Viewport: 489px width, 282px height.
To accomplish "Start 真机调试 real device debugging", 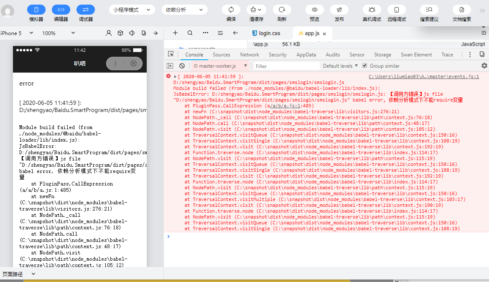I will click(x=372, y=10).
